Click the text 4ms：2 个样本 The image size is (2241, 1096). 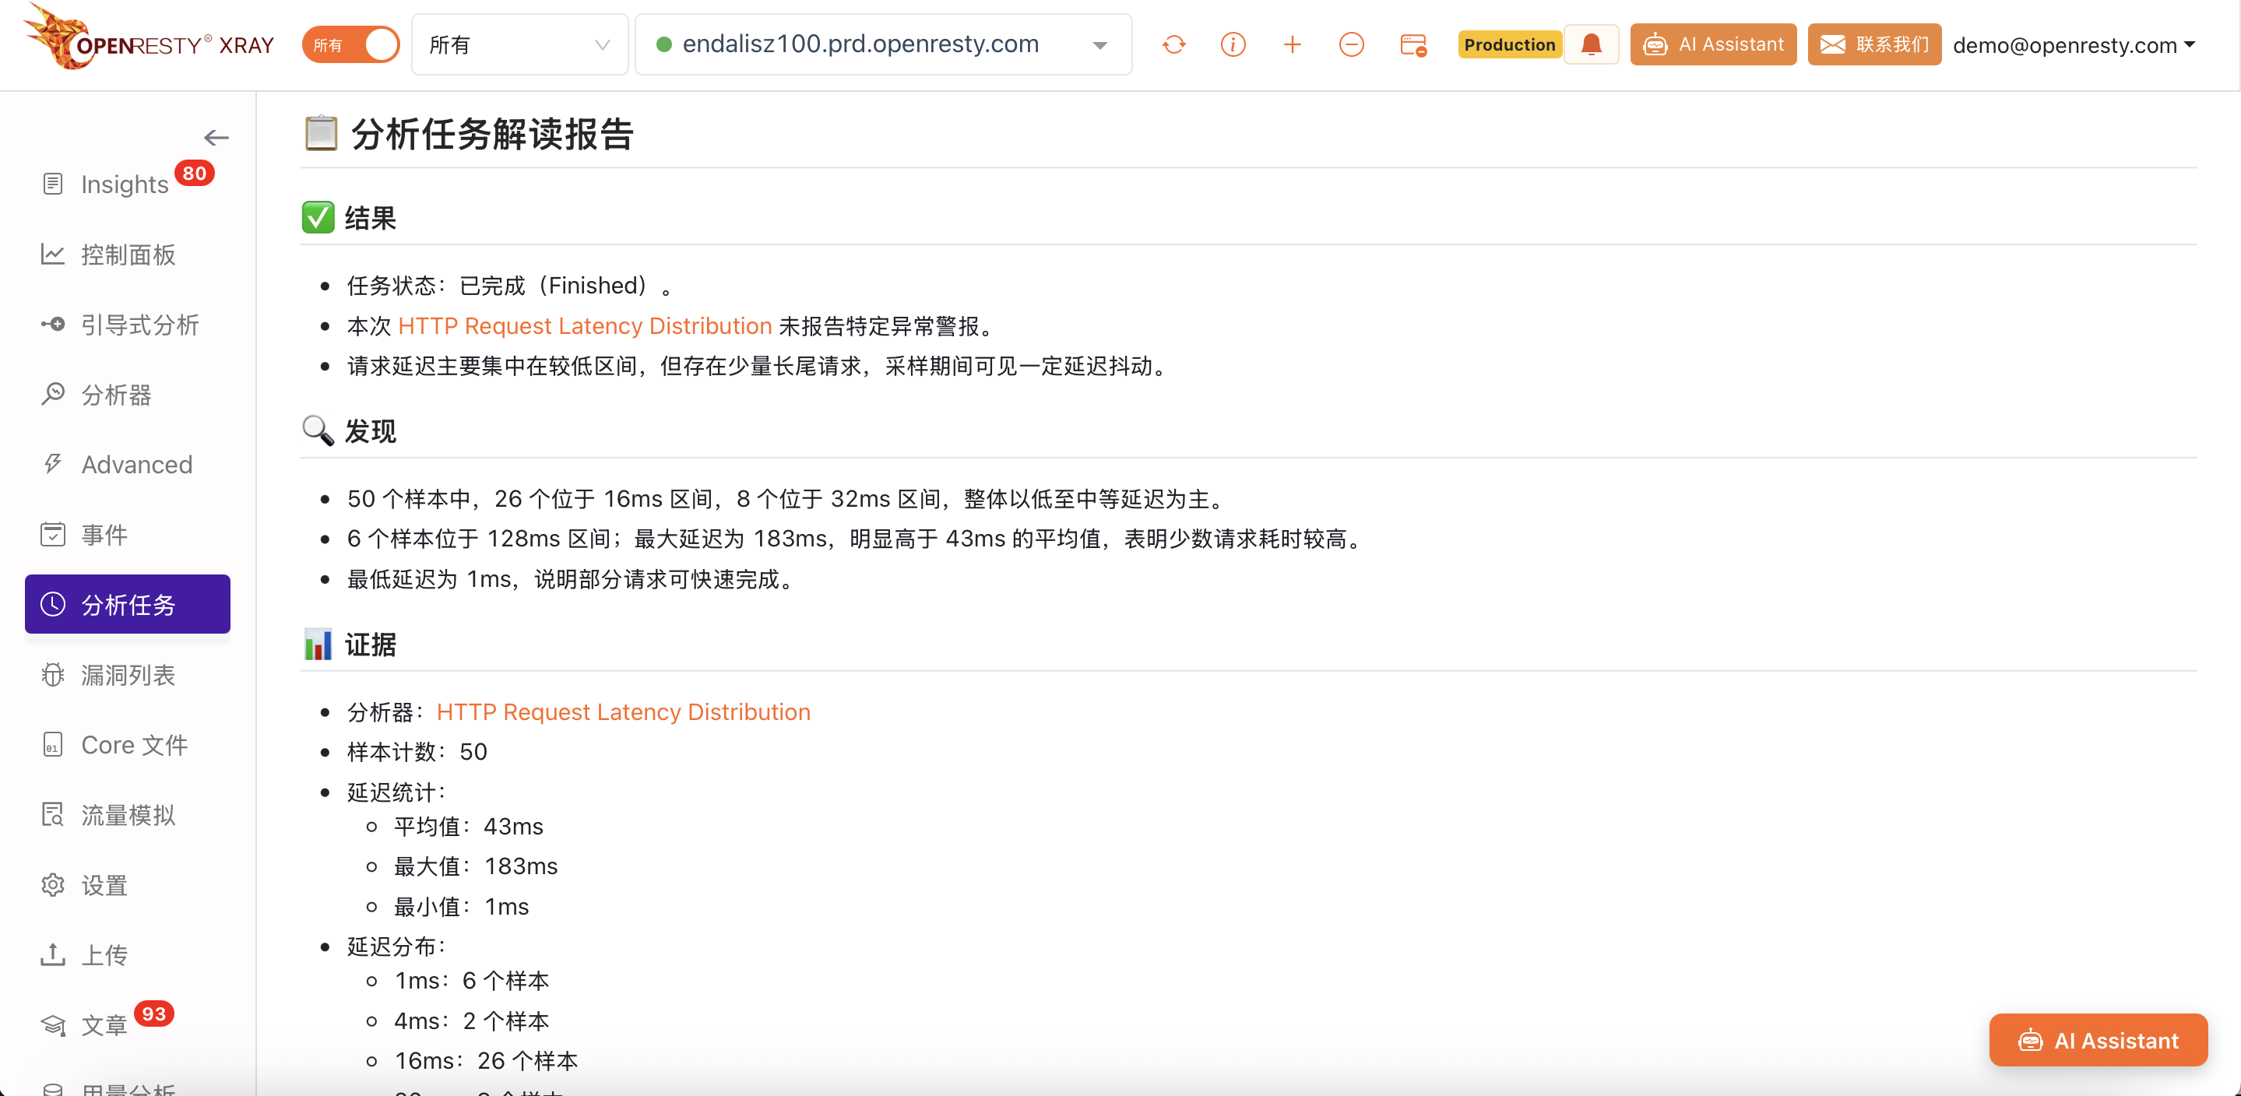472,1021
